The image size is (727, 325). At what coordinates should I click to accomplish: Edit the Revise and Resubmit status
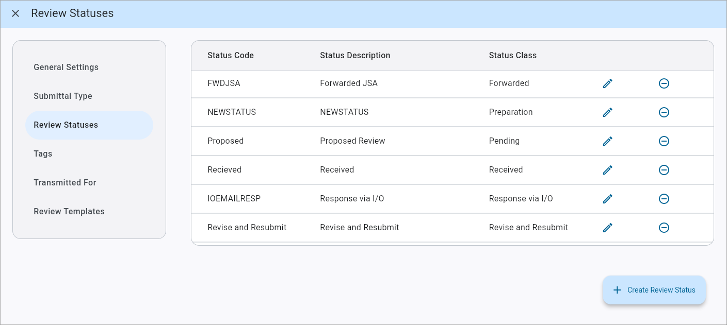(x=608, y=227)
